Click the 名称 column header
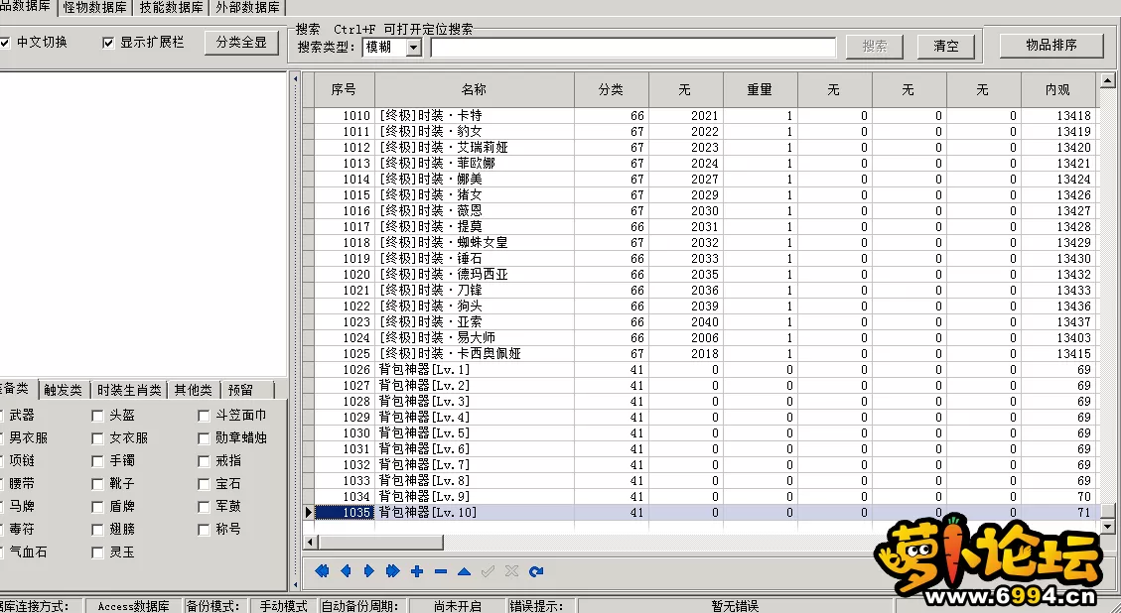Screen dimensions: 1121x613 click(x=474, y=90)
